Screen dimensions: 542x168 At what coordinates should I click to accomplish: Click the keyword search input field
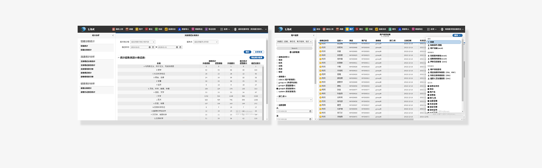pyautogui.click(x=294, y=45)
